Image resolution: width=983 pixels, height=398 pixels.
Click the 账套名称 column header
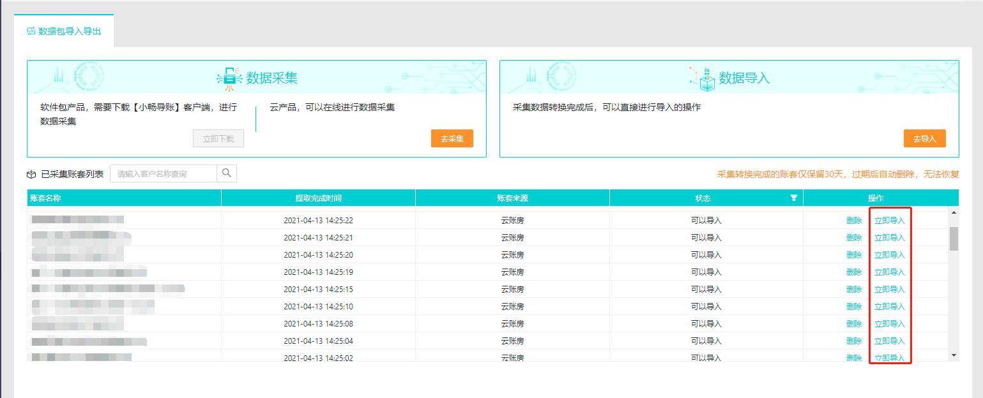124,198
